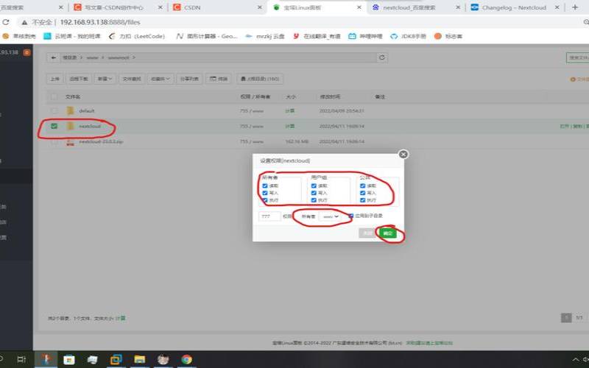Viewport: 589px width, 368px height.
Task: Toggle public execute permission checkbox
Action: [362, 200]
